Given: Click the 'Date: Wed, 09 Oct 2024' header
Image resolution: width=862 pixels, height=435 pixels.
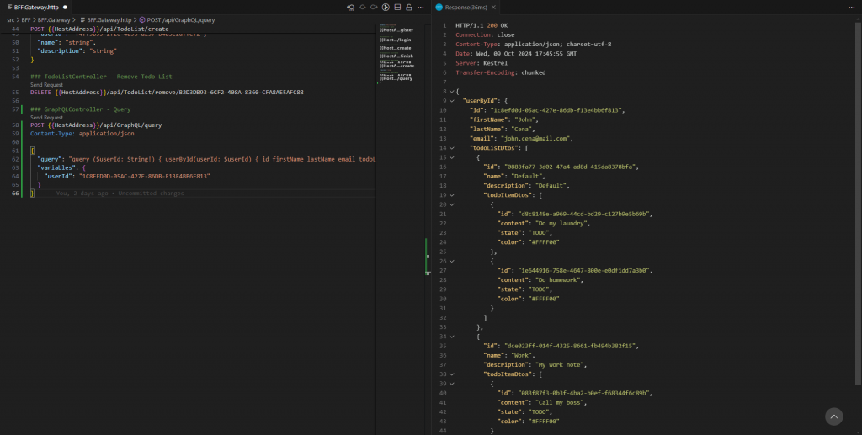Looking at the screenshot, I should pyautogui.click(x=516, y=54).
